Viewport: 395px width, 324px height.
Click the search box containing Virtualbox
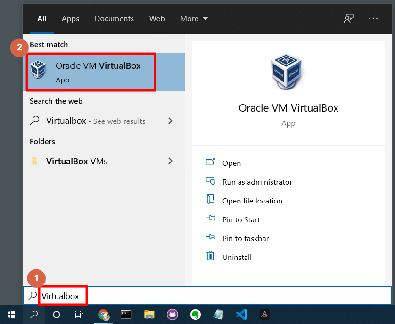(207, 296)
